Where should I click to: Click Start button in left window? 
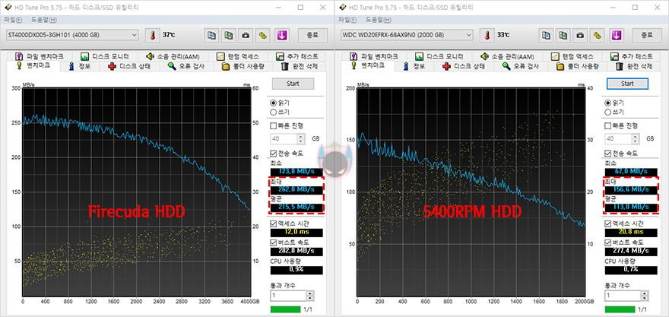(293, 84)
